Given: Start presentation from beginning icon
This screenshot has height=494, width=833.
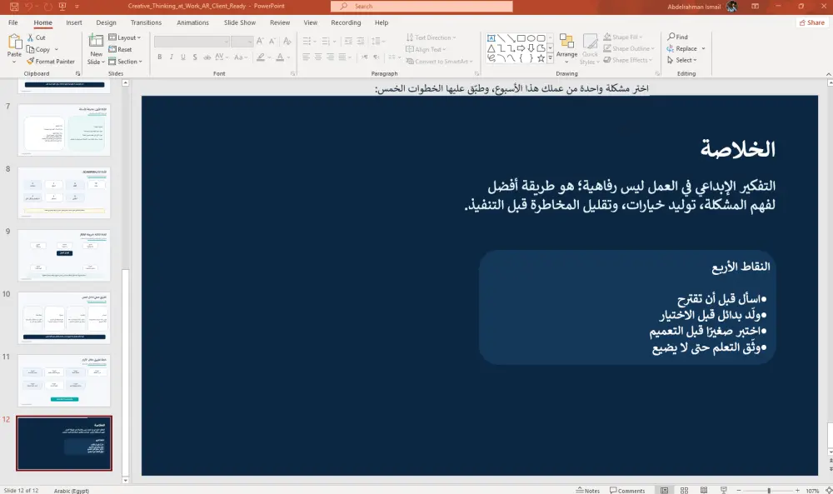Looking at the screenshot, I should tap(62, 7).
